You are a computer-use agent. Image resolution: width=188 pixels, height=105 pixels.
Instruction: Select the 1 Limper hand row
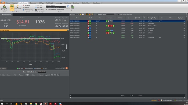pyautogui.click(x=128, y=31)
